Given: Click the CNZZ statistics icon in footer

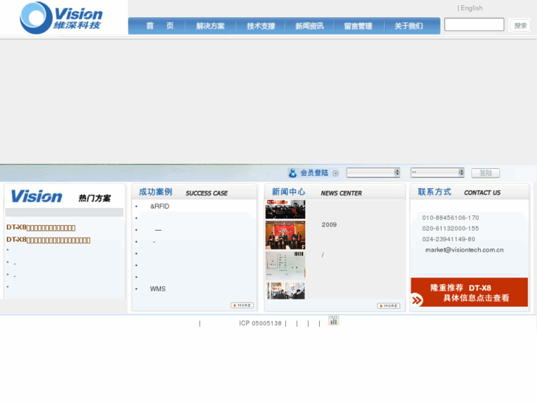Looking at the screenshot, I should click(333, 320).
